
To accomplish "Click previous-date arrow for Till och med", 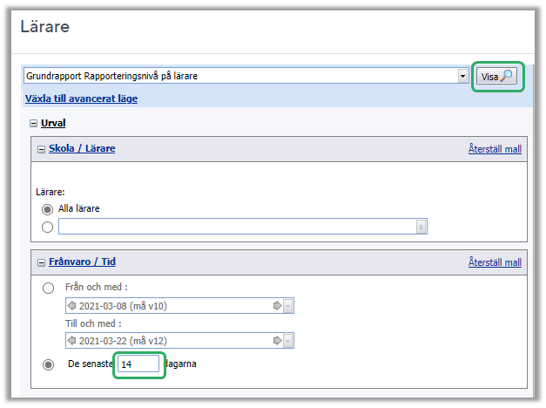I will point(71,340).
